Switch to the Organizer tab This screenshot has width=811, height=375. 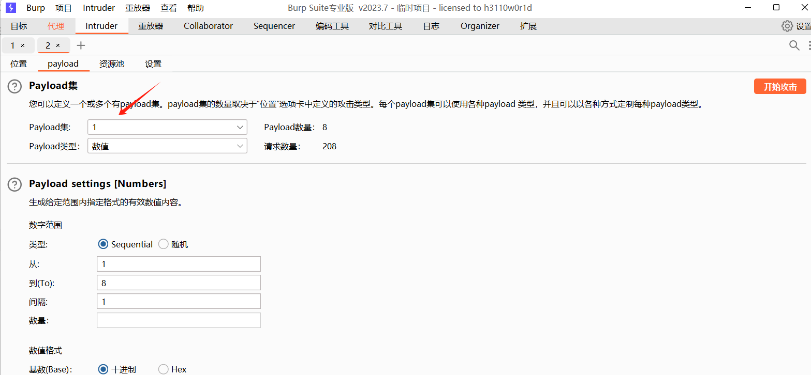480,26
